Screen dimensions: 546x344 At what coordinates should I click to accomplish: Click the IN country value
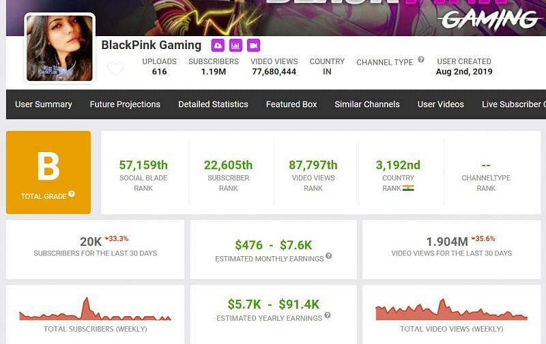pyautogui.click(x=327, y=72)
